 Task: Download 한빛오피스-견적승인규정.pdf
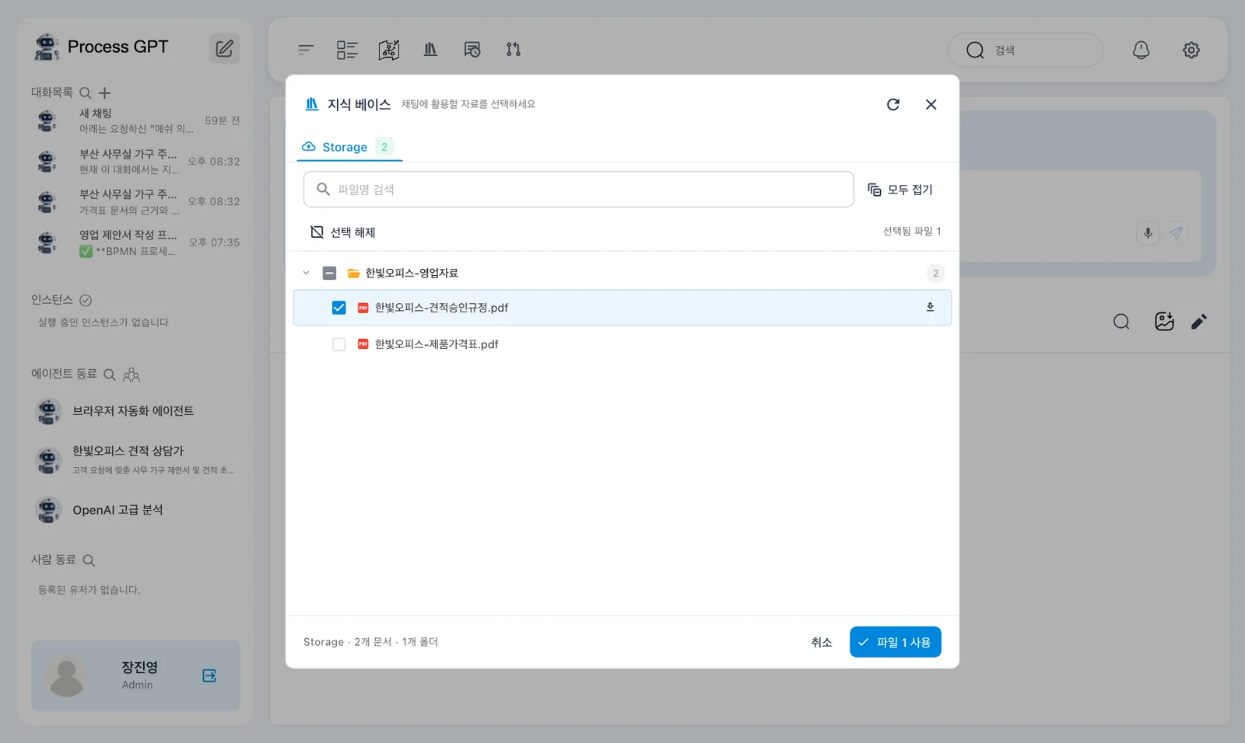[x=930, y=307]
